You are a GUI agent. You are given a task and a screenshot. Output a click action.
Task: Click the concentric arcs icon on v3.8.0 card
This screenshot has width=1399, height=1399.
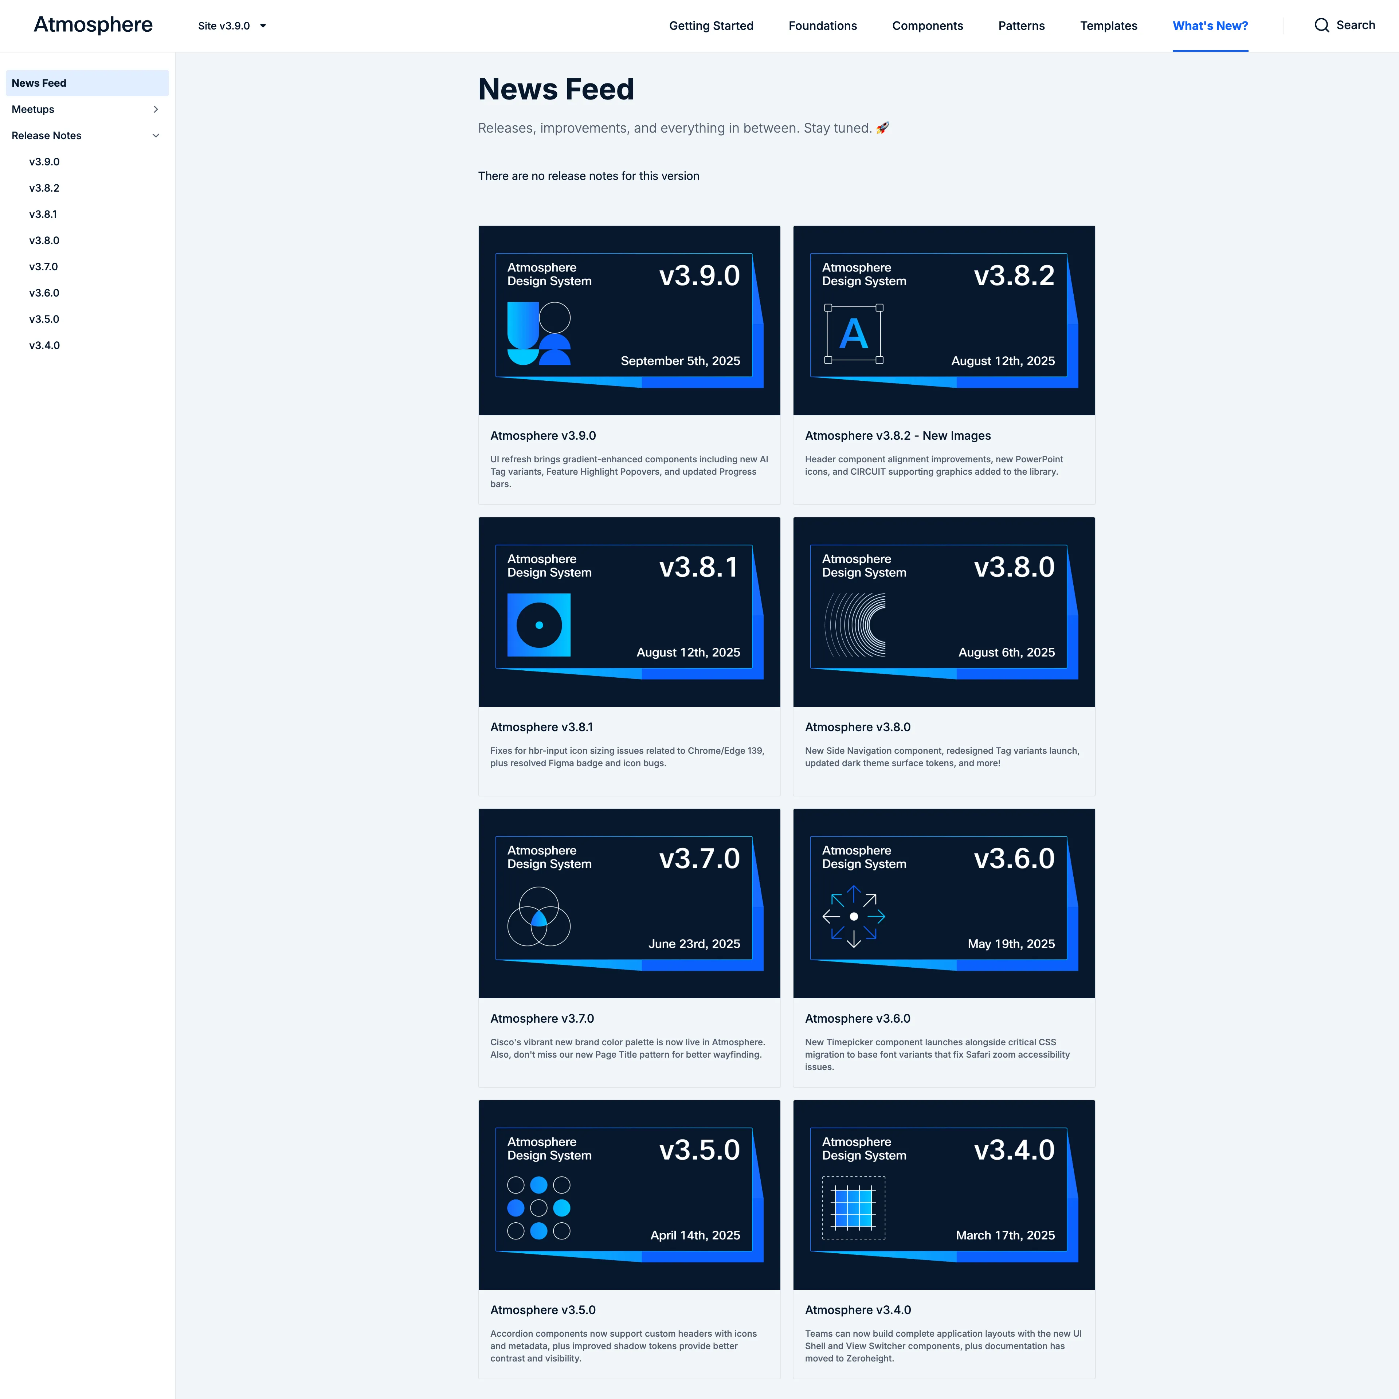(854, 625)
